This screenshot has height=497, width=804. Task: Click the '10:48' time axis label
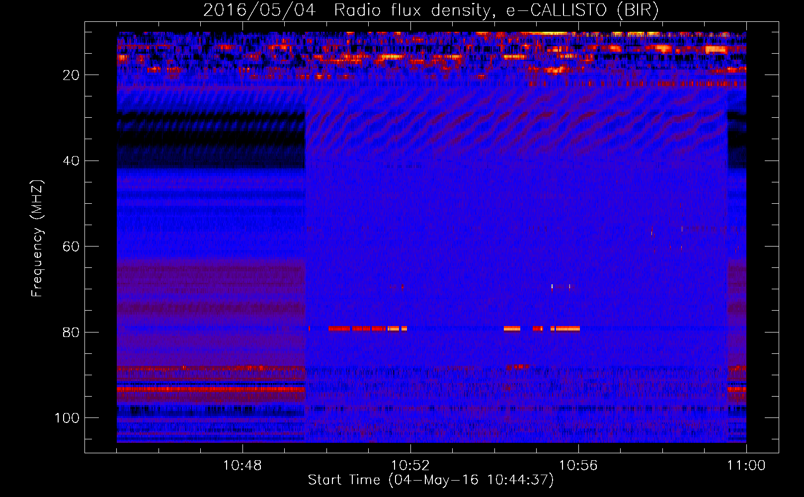pyautogui.click(x=242, y=466)
